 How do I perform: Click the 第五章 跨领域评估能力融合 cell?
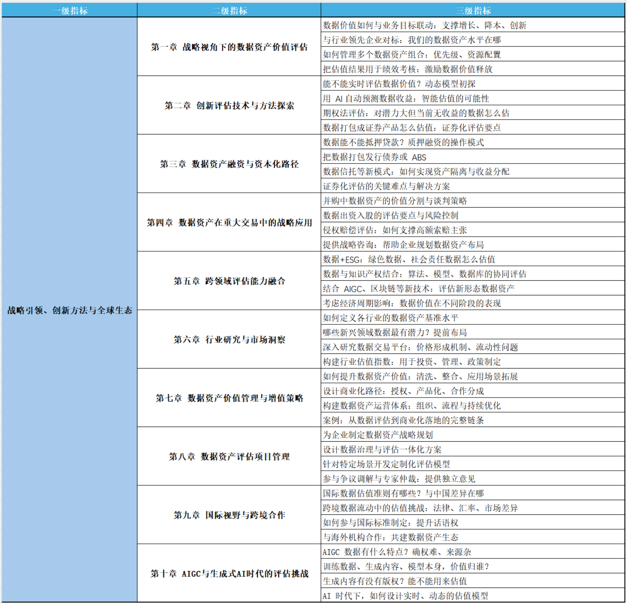[229, 281]
